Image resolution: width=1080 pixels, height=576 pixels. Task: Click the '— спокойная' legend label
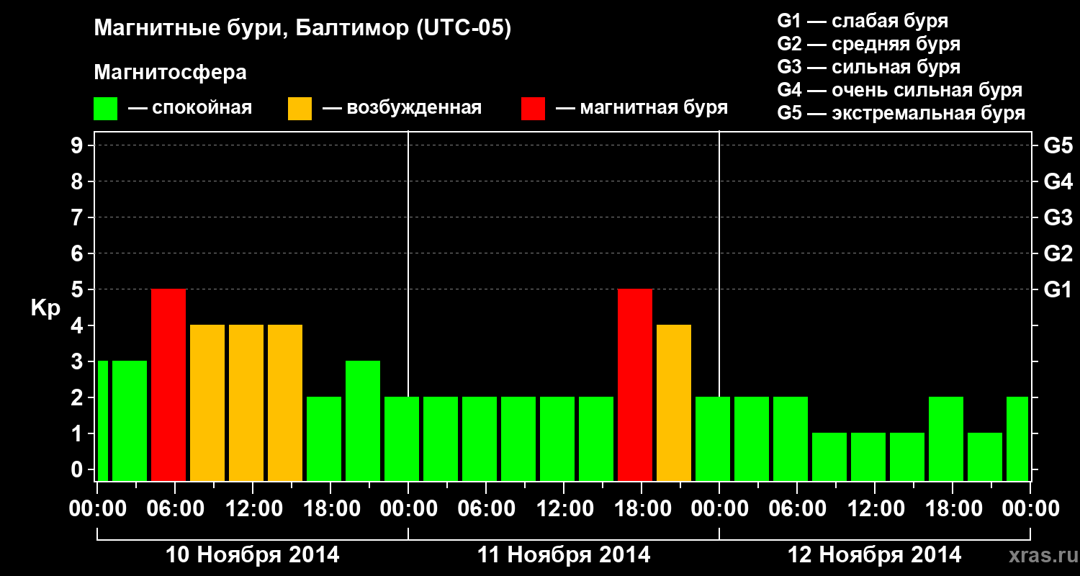(190, 108)
